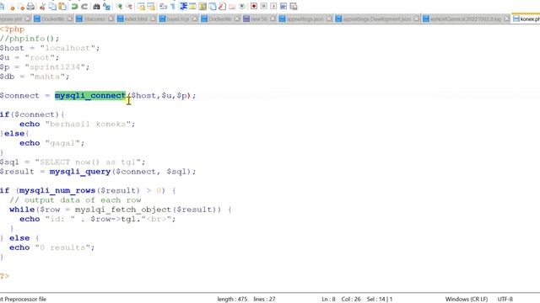Screen dimensions: 540x303
Task: Click the Print toolbar icon
Action: (x=30, y=7)
